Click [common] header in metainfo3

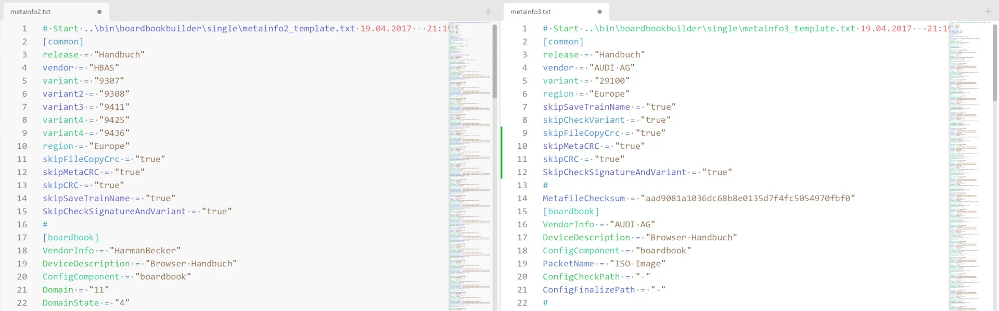pyautogui.click(x=563, y=42)
